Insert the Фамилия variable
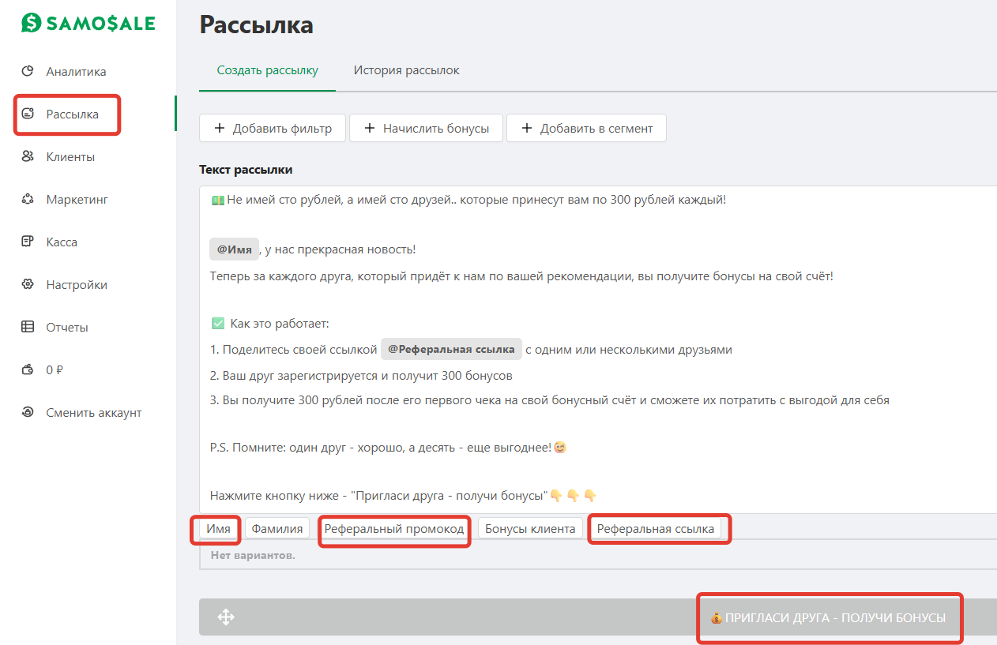Image resolution: width=997 pixels, height=645 pixels. pos(277,528)
